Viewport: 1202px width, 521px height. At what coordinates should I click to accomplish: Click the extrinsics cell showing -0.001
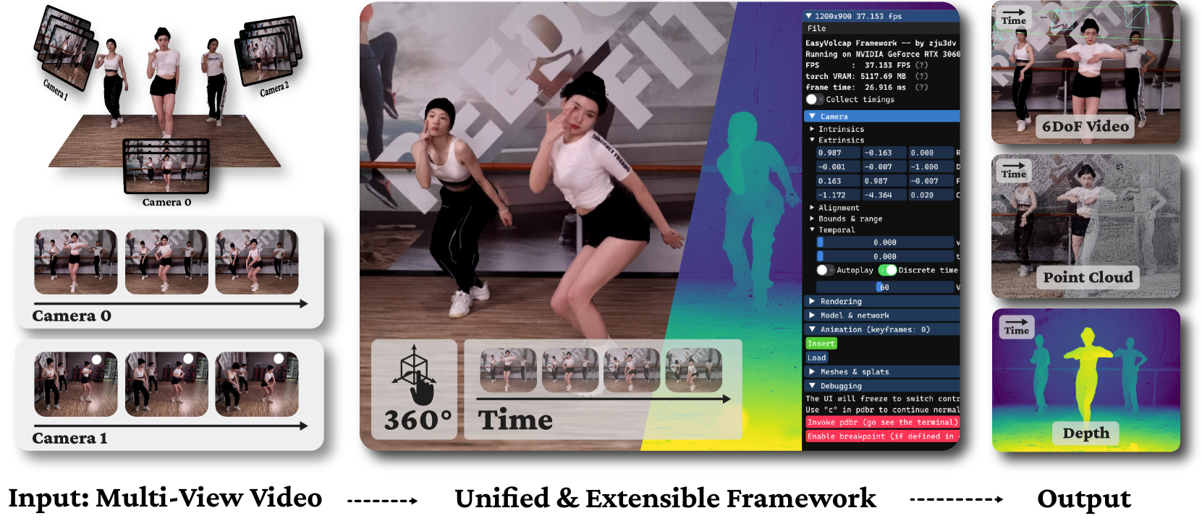(x=838, y=166)
